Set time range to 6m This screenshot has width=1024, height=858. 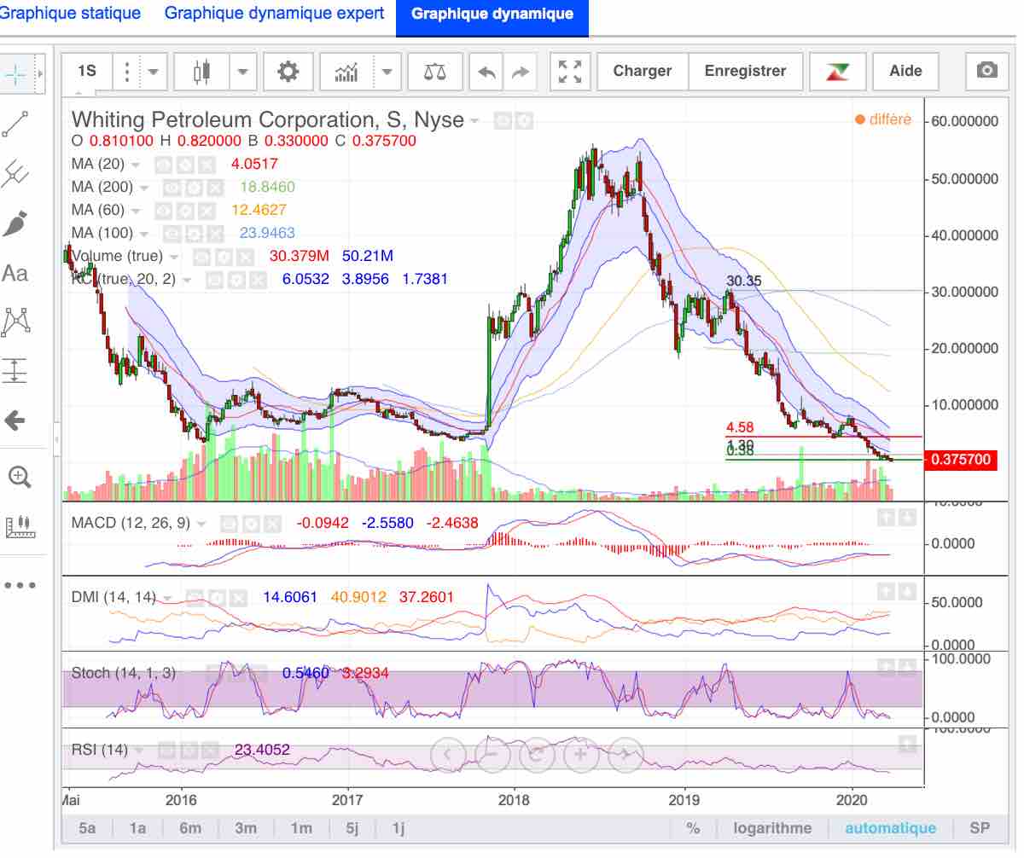[x=190, y=828]
